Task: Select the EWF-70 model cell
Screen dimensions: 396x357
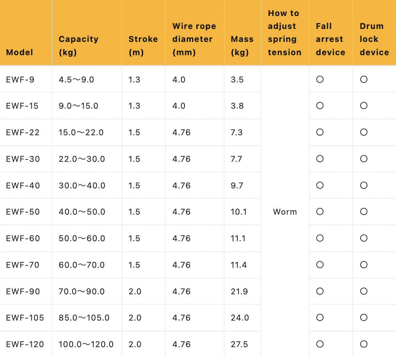Action: click(x=22, y=265)
